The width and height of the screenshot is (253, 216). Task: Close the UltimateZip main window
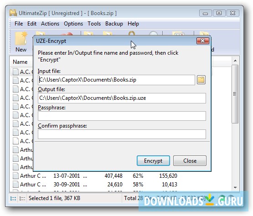click(x=232, y=13)
